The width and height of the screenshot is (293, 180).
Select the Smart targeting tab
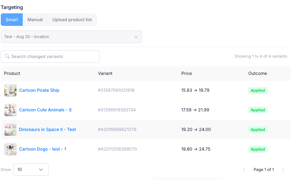(12, 20)
